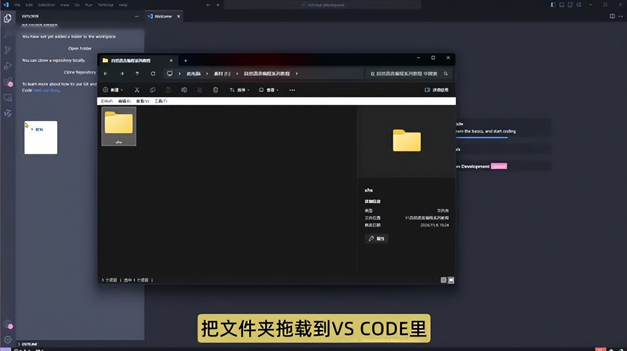This screenshot has height=351, width=627.
Task: Switch to details list view in status bar
Action: (443, 280)
